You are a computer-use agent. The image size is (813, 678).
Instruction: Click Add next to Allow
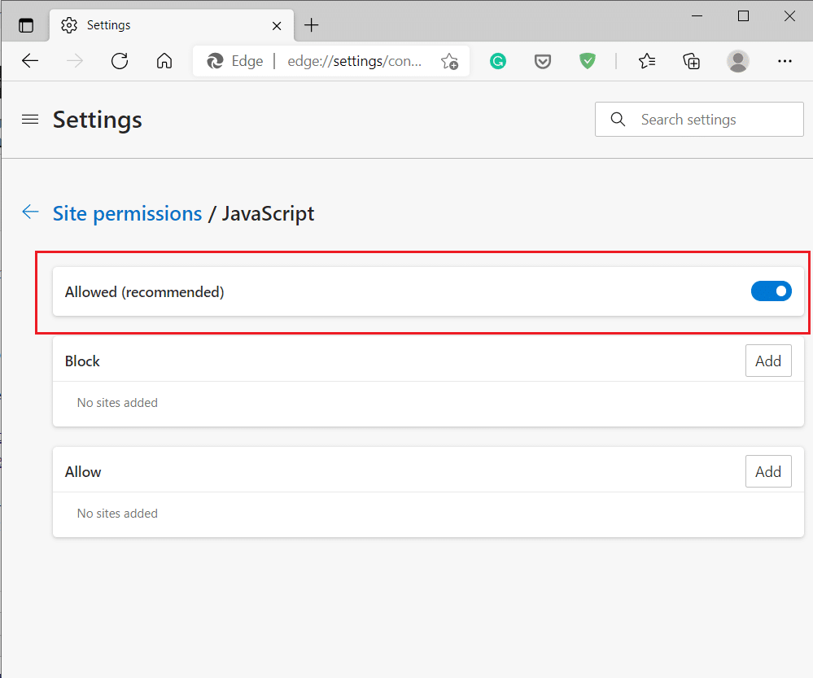pyautogui.click(x=767, y=471)
